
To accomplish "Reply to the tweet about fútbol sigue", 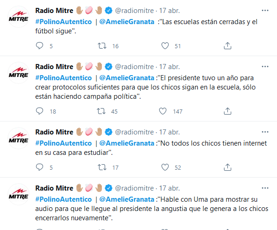I will pos(39,46).
